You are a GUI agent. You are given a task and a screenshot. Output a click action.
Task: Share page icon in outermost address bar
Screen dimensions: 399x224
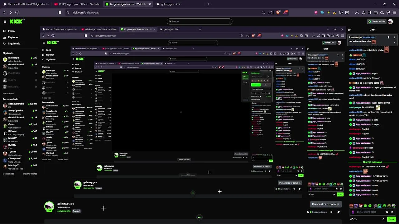(270, 12)
